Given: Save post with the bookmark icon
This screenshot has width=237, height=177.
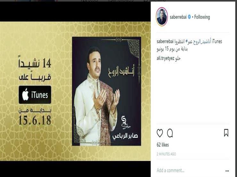Looking at the screenshot, I should coord(226,133).
